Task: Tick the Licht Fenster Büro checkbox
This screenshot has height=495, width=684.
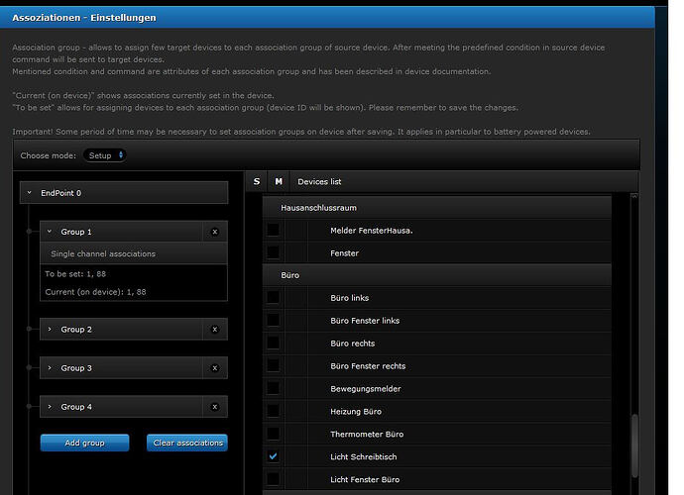Action: pos(273,479)
